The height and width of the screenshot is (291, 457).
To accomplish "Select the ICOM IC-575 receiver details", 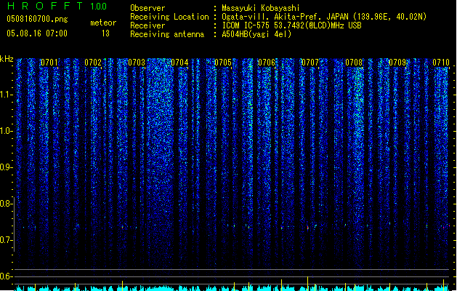I will 291,25.
